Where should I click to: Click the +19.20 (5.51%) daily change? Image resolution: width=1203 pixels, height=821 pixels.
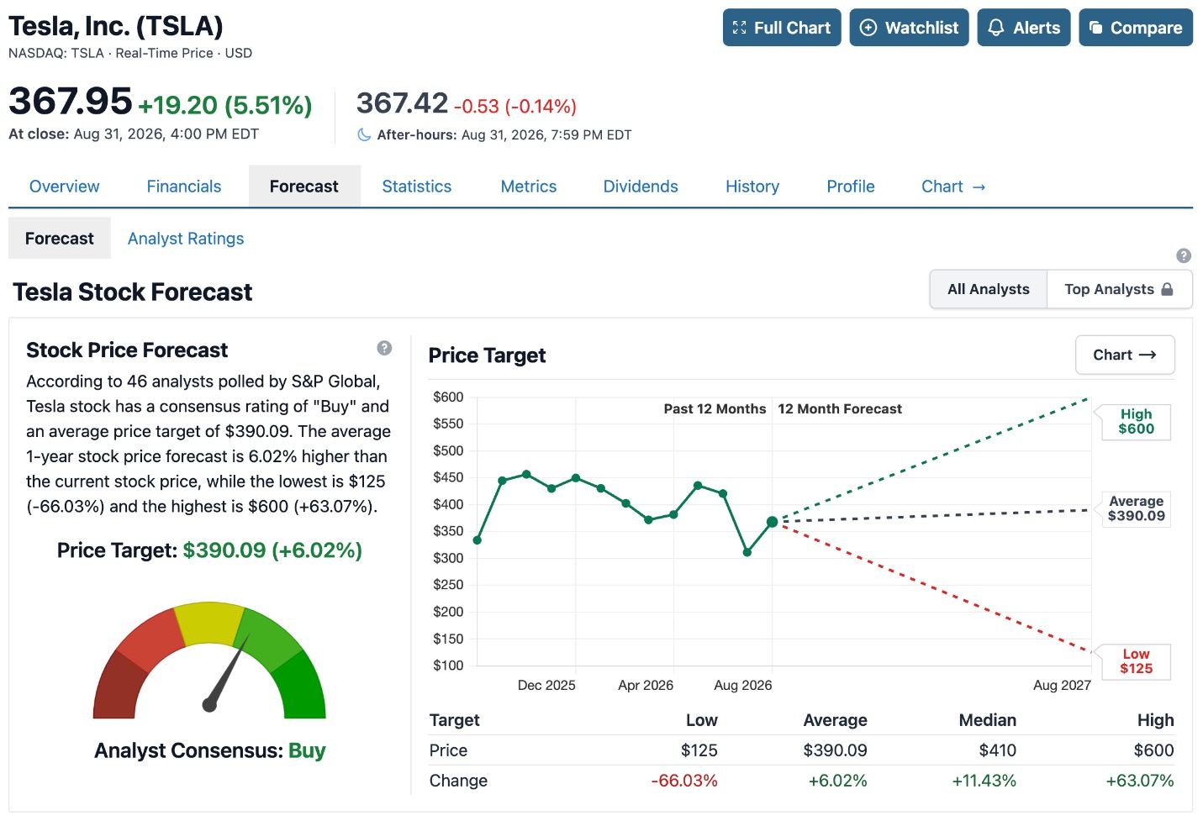pos(225,105)
